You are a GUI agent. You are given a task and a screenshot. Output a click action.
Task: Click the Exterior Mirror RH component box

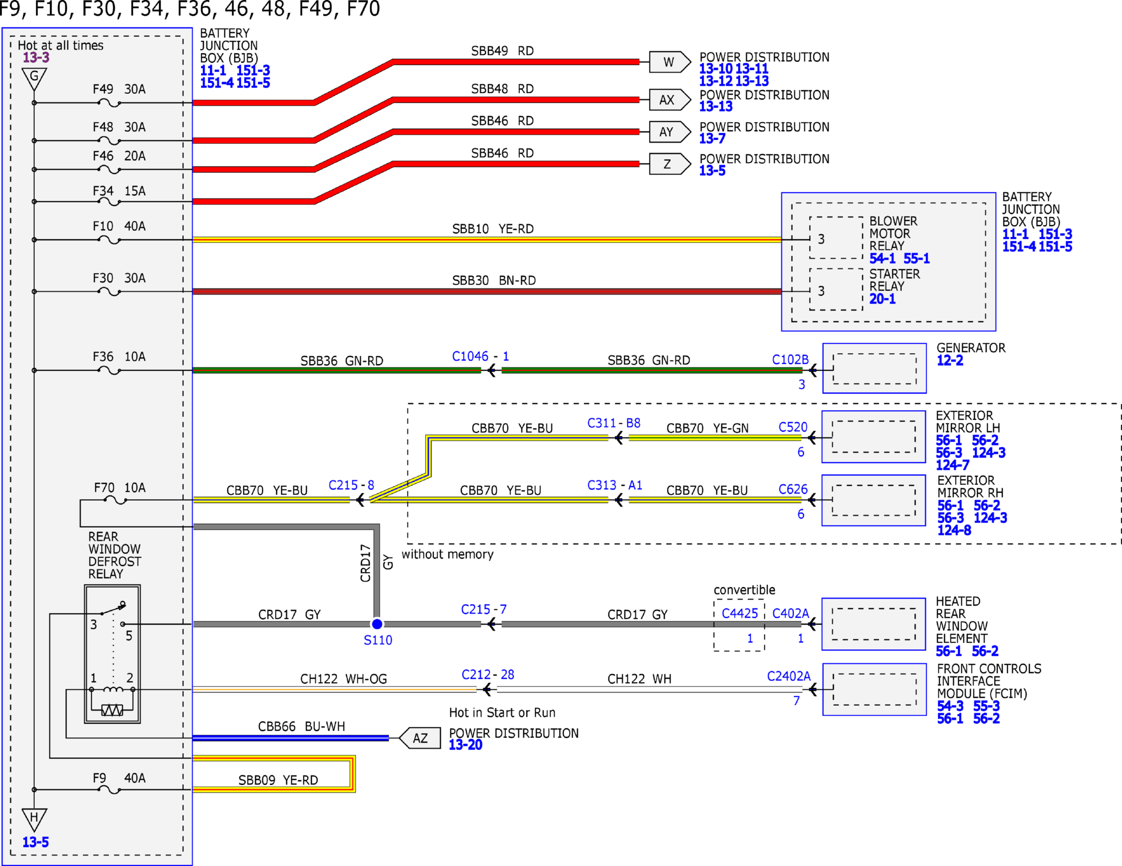click(874, 500)
